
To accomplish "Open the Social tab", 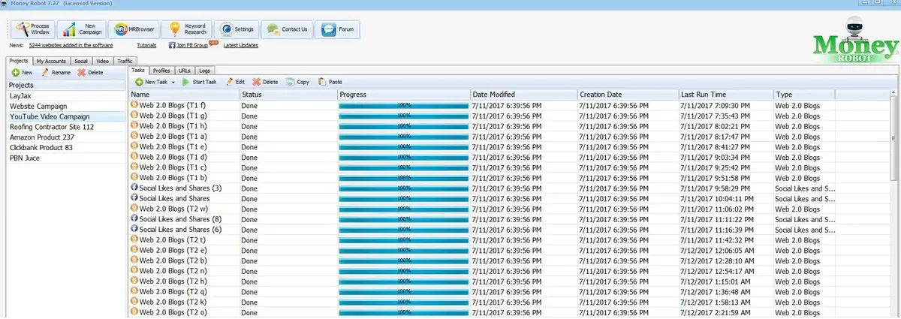I will 81,61.
